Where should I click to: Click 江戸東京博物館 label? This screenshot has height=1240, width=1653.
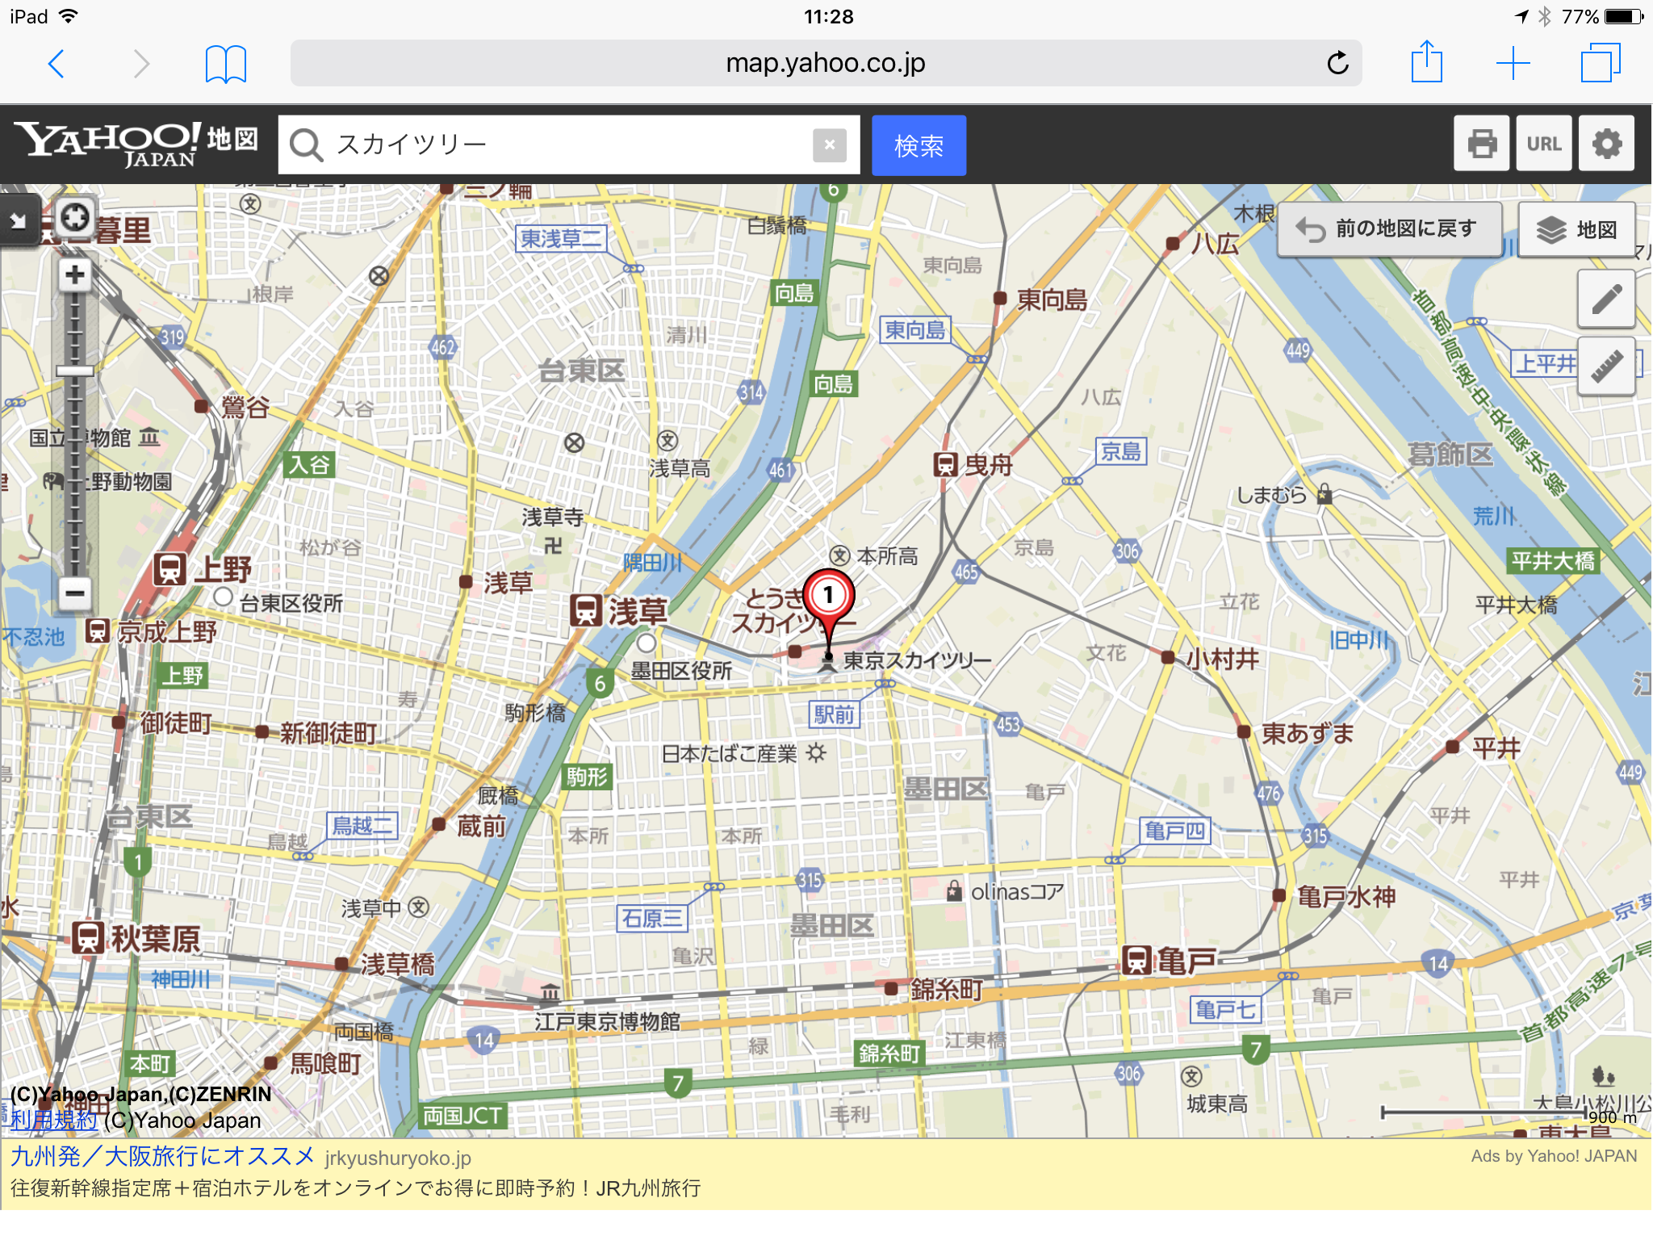coord(607,1021)
